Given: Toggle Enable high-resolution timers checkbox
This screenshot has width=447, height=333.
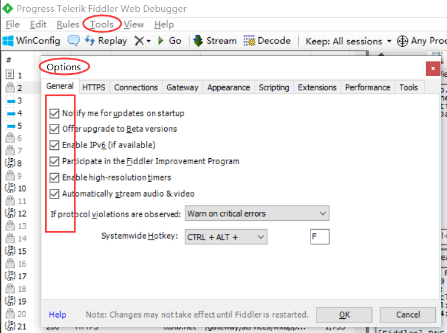Looking at the screenshot, I should click(x=54, y=178).
